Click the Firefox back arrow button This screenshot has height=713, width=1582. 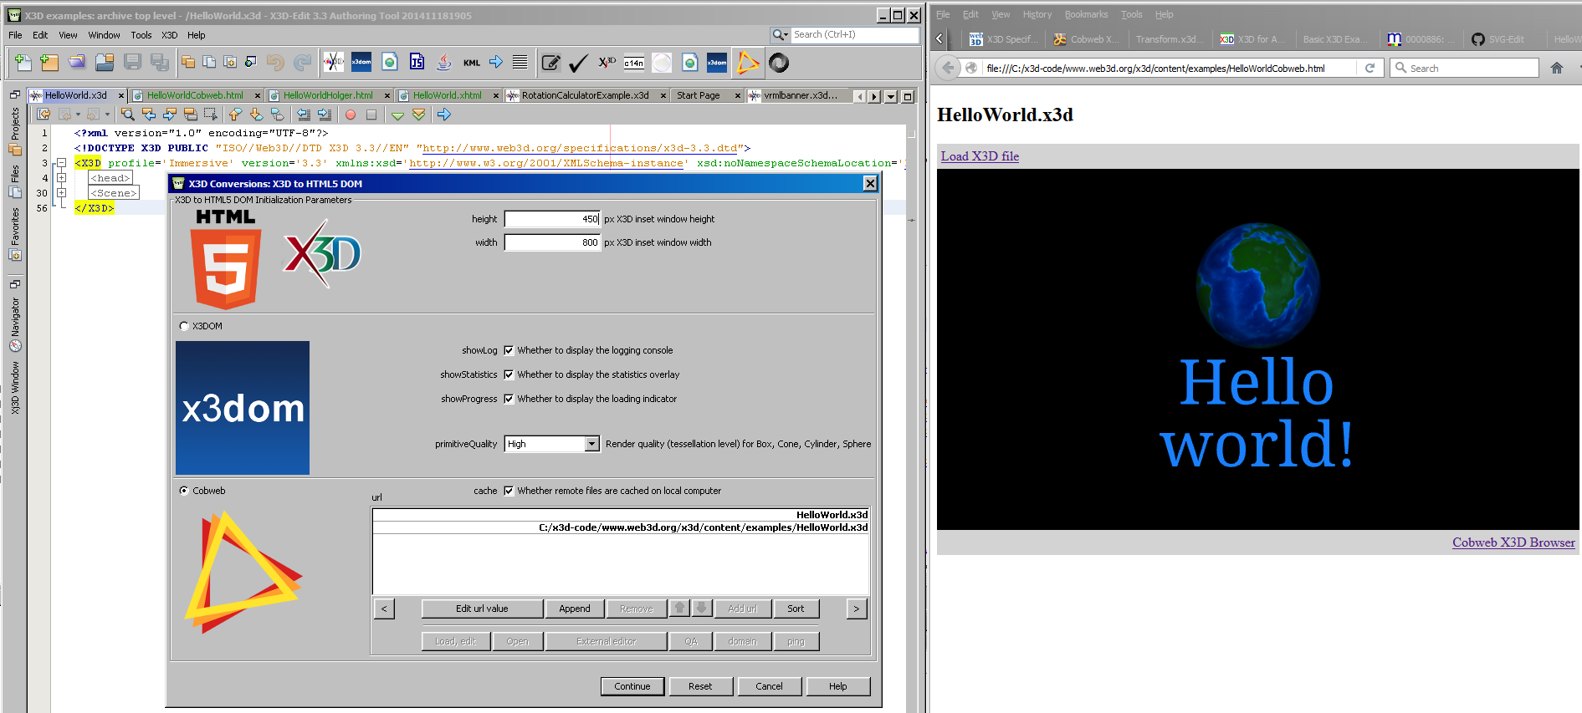947,68
